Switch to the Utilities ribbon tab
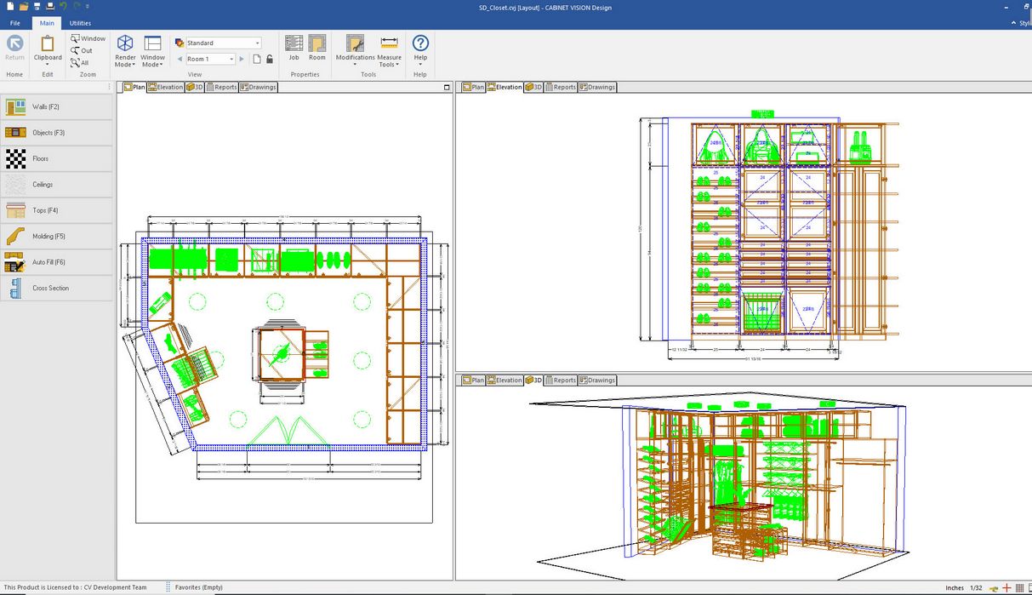This screenshot has width=1032, height=595. point(80,23)
